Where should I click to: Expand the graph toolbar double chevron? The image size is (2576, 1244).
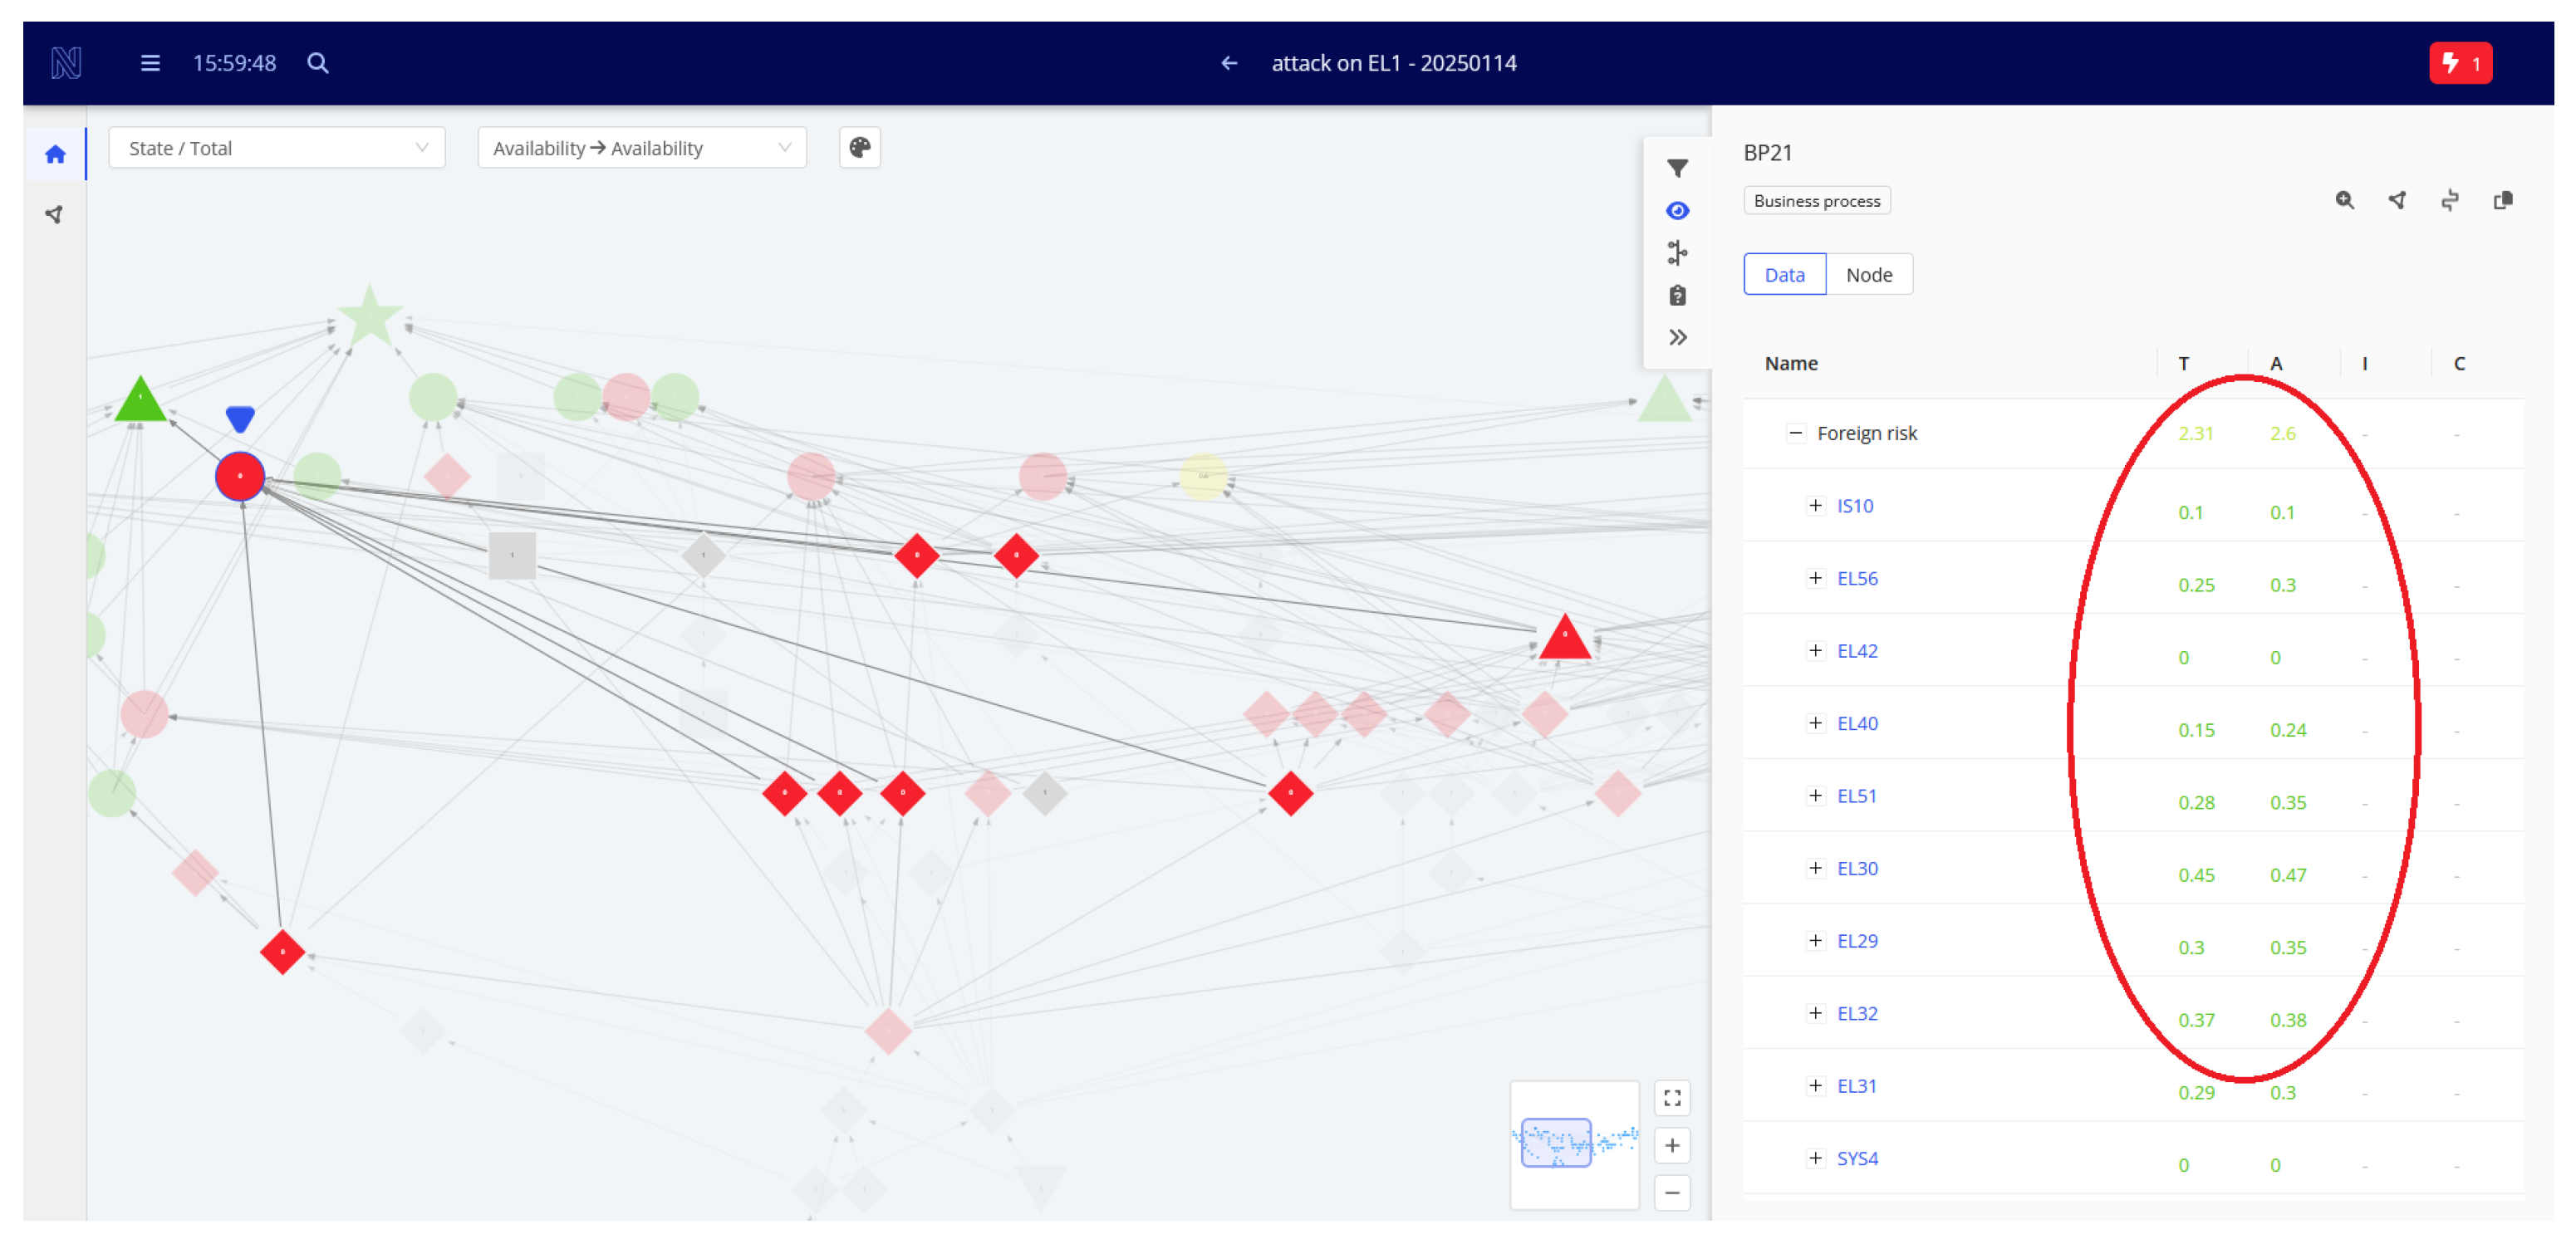(1677, 338)
